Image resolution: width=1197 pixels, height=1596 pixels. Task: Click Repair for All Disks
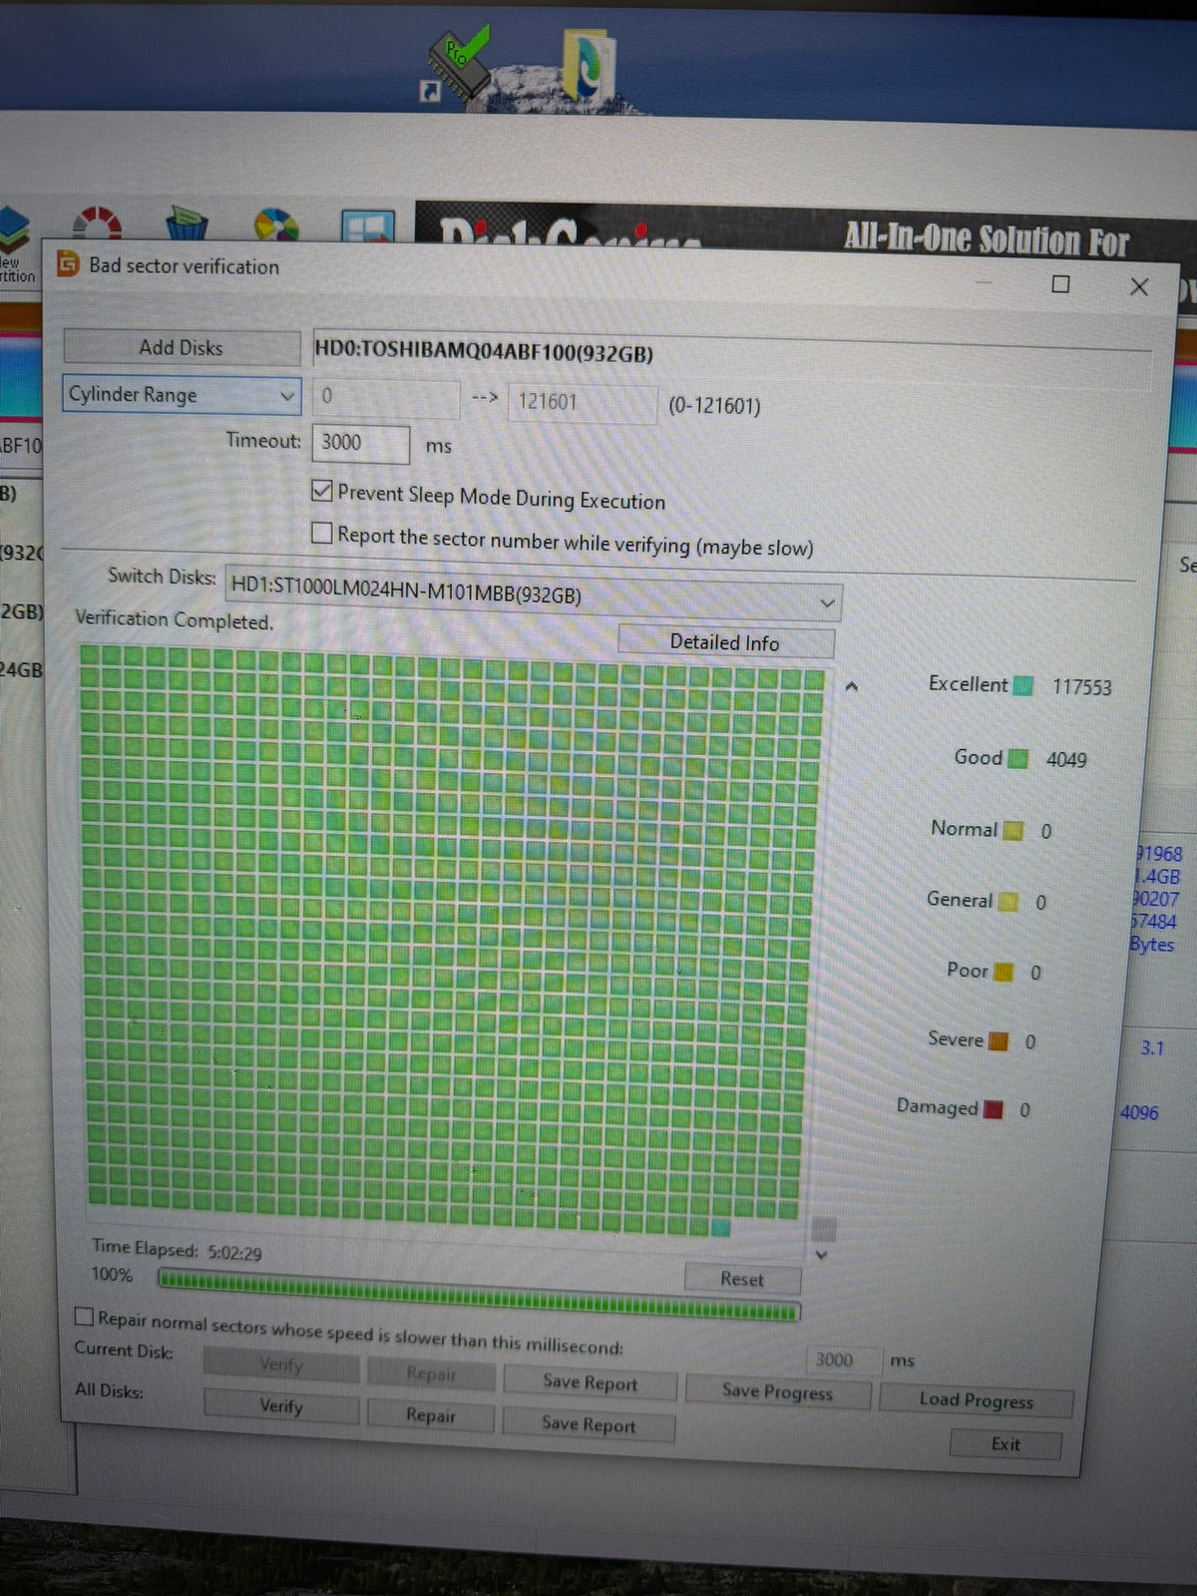431,1414
